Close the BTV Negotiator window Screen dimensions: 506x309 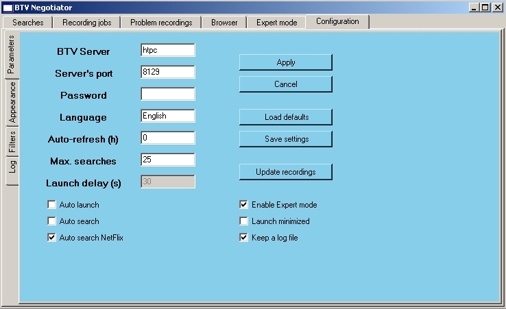497,8
